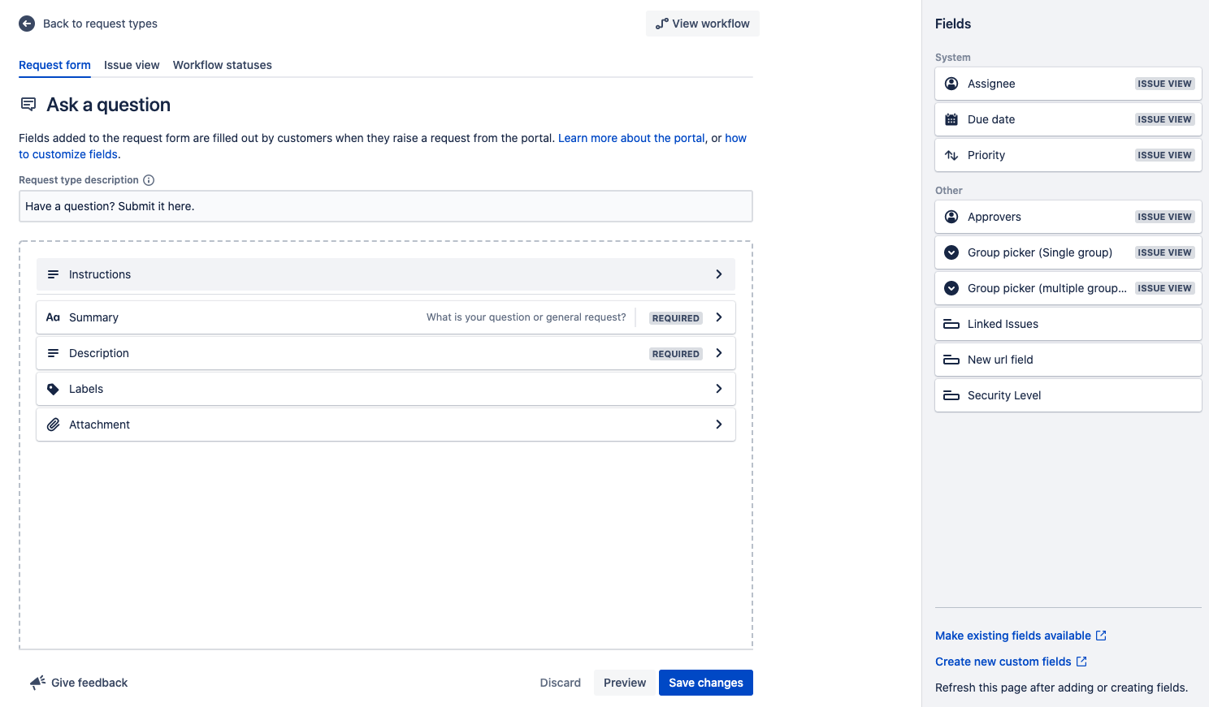Viewport: 1209px width, 707px height.
Task: Click the info icon beside Request type description
Action: pos(149,180)
